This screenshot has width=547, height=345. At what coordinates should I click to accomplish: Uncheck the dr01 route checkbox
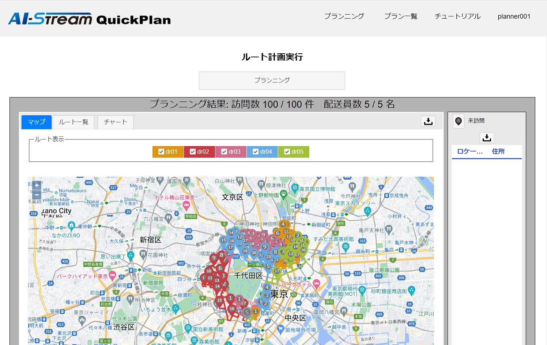point(161,152)
